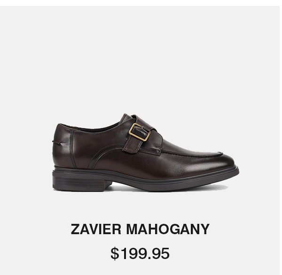Open the Zavier Mahogany shoe product image
282x275 pixels.
click(146, 152)
